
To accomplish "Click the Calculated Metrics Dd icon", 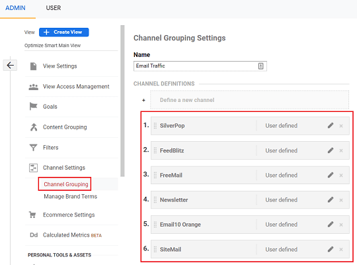I will (x=34, y=235).
